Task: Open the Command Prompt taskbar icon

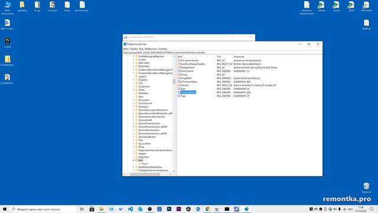Action: [x=227, y=209]
